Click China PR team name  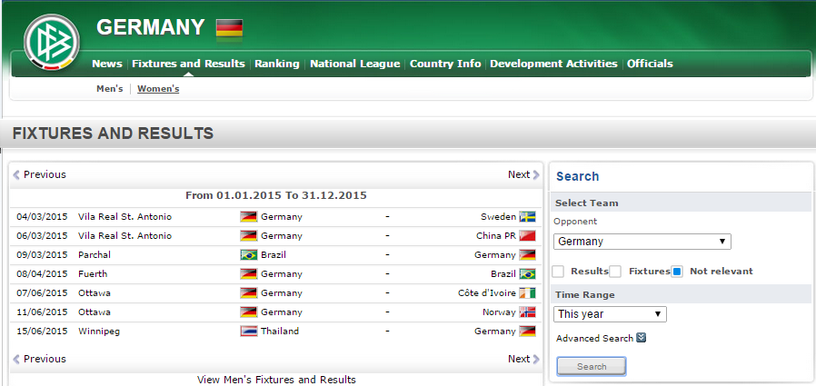pyautogui.click(x=496, y=235)
